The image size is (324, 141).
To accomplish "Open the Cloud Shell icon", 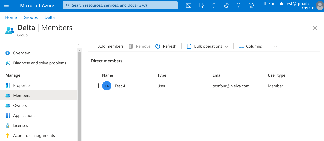I will (x=189, y=5).
